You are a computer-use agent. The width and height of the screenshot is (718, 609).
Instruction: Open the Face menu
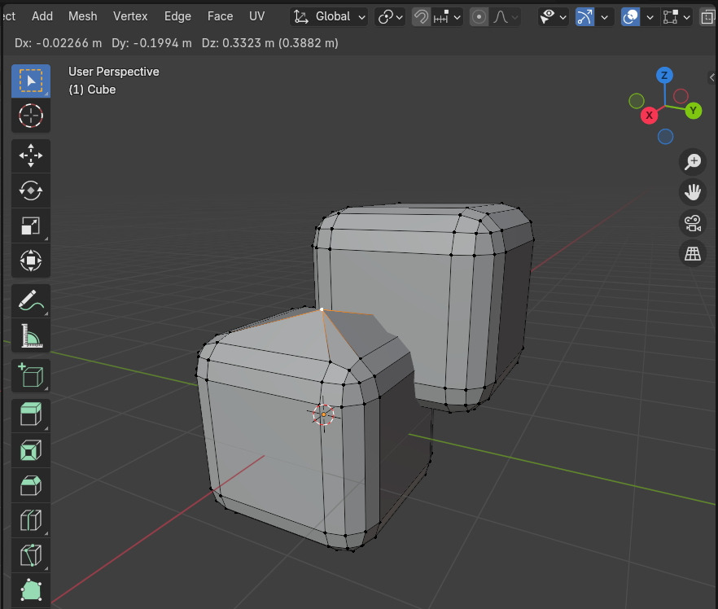[x=221, y=16]
